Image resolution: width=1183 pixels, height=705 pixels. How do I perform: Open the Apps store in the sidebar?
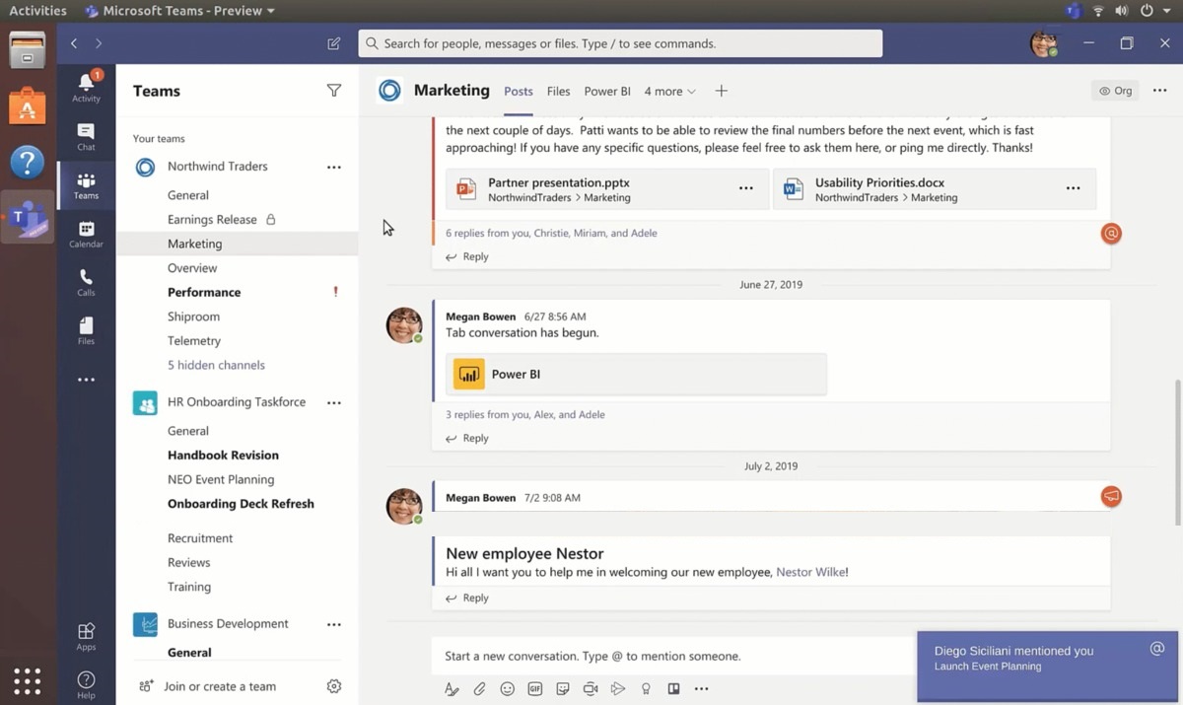[86, 636]
